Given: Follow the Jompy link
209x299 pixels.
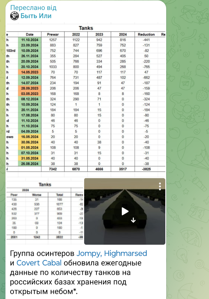Looking at the screenshot, I should 88,253.
